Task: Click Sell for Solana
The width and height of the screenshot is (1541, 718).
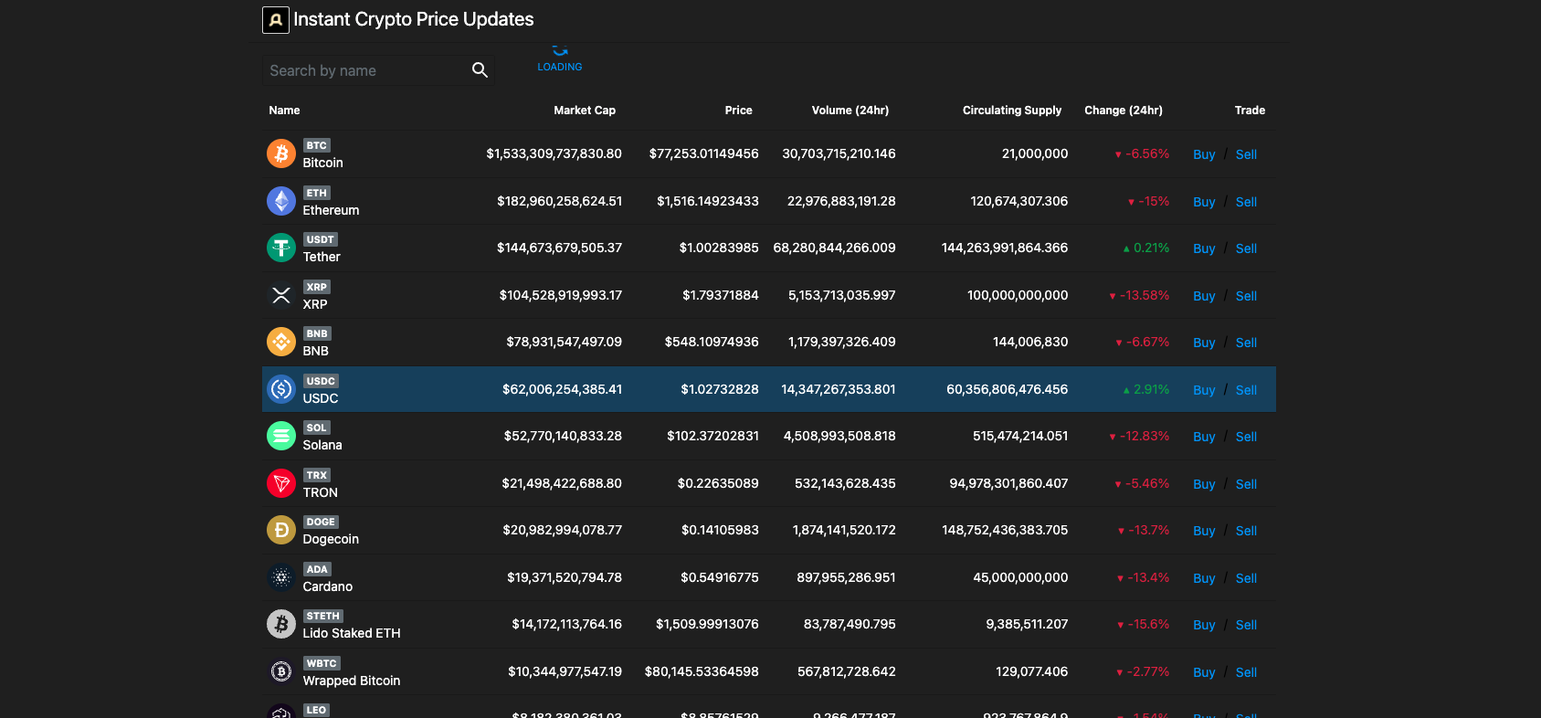Action: coord(1246,437)
